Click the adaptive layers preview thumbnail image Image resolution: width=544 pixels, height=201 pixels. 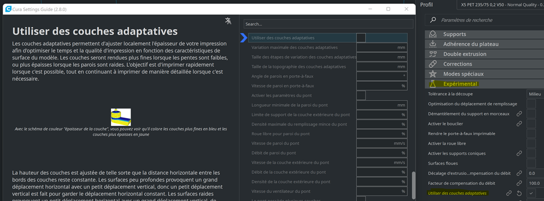(121, 117)
